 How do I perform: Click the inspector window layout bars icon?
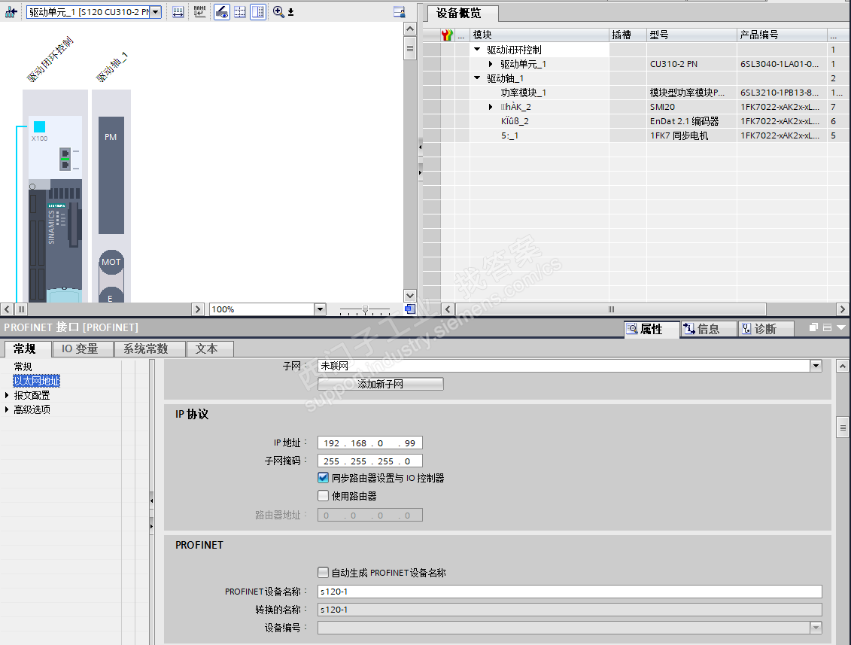pos(827,327)
